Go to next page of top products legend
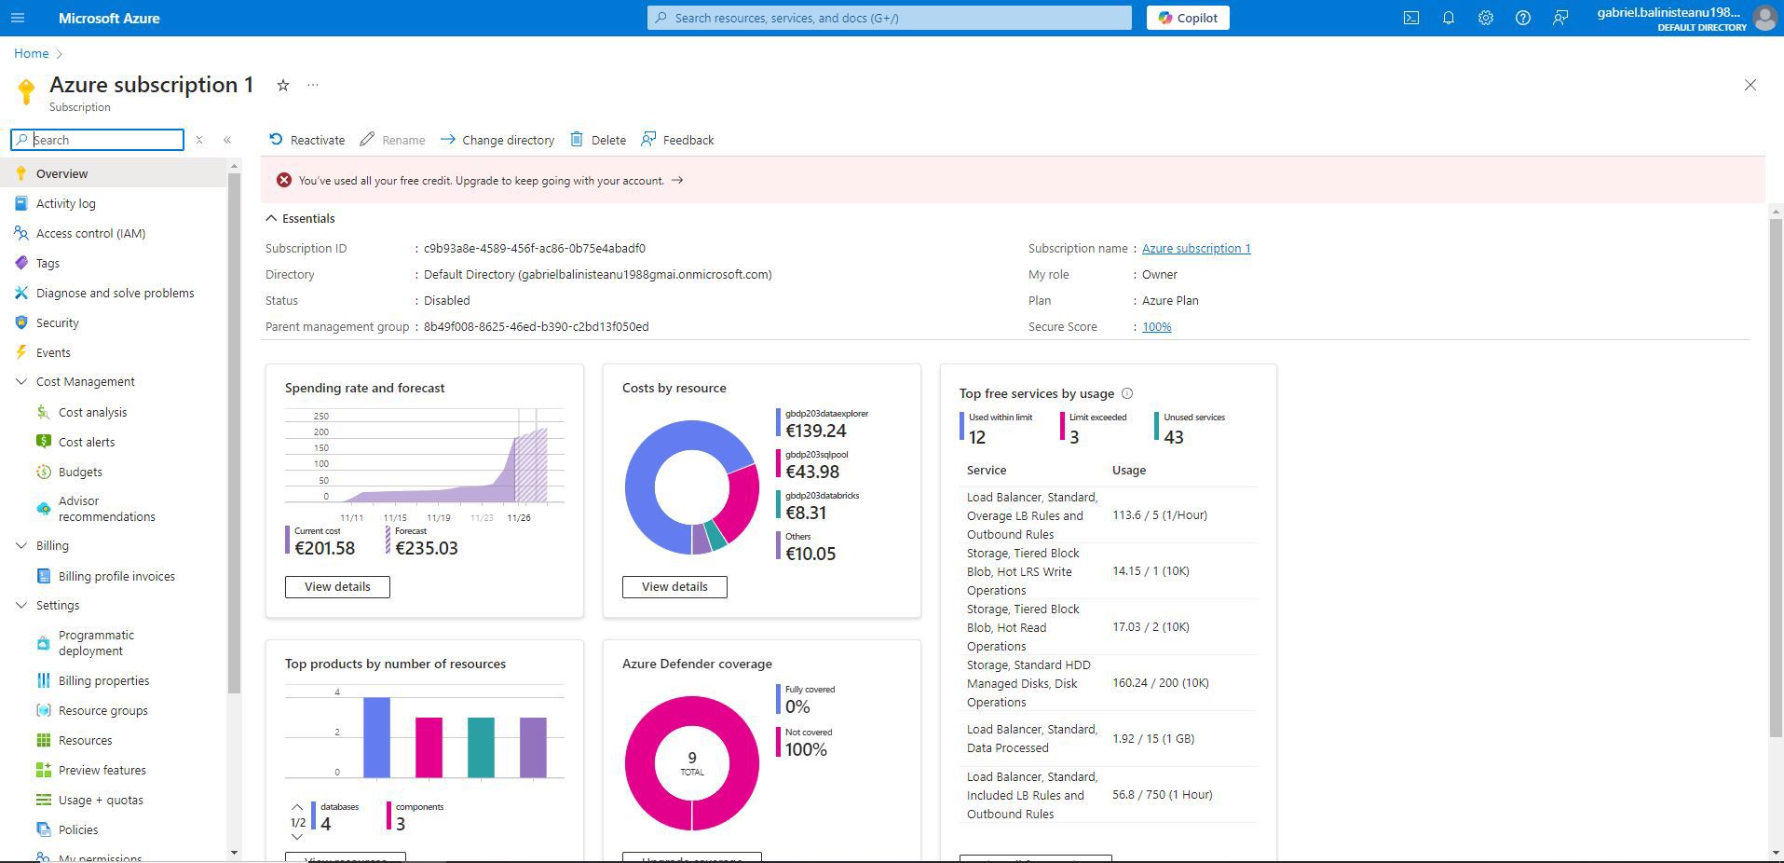This screenshot has height=863, width=1784. tap(297, 837)
